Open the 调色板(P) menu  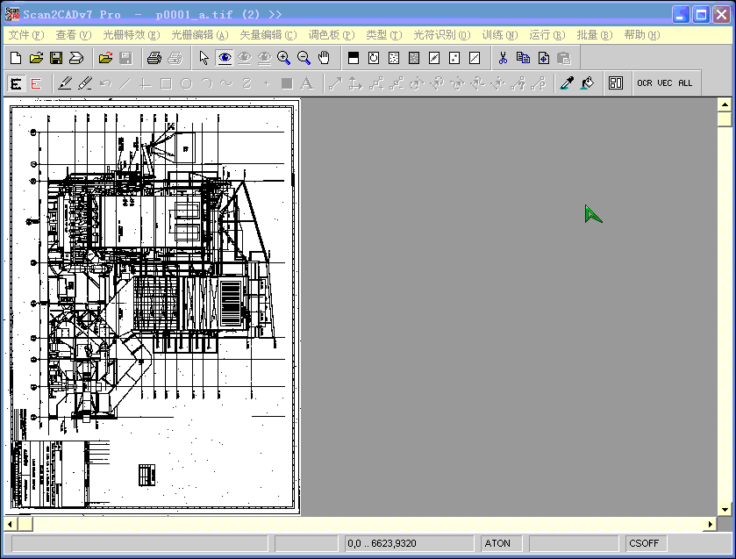pos(332,35)
